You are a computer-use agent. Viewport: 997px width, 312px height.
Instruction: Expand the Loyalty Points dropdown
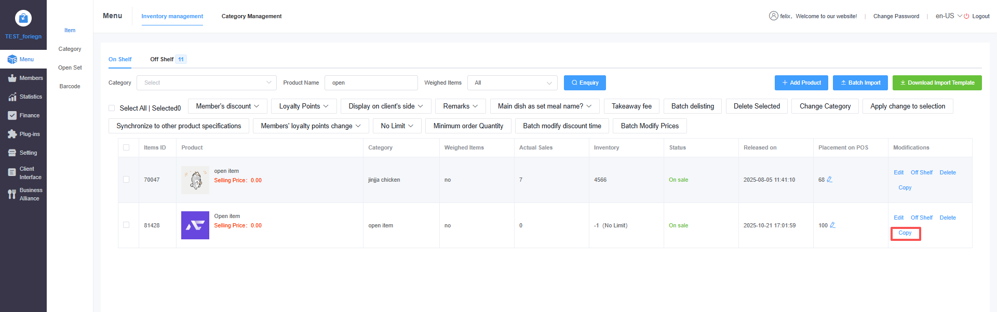[304, 106]
